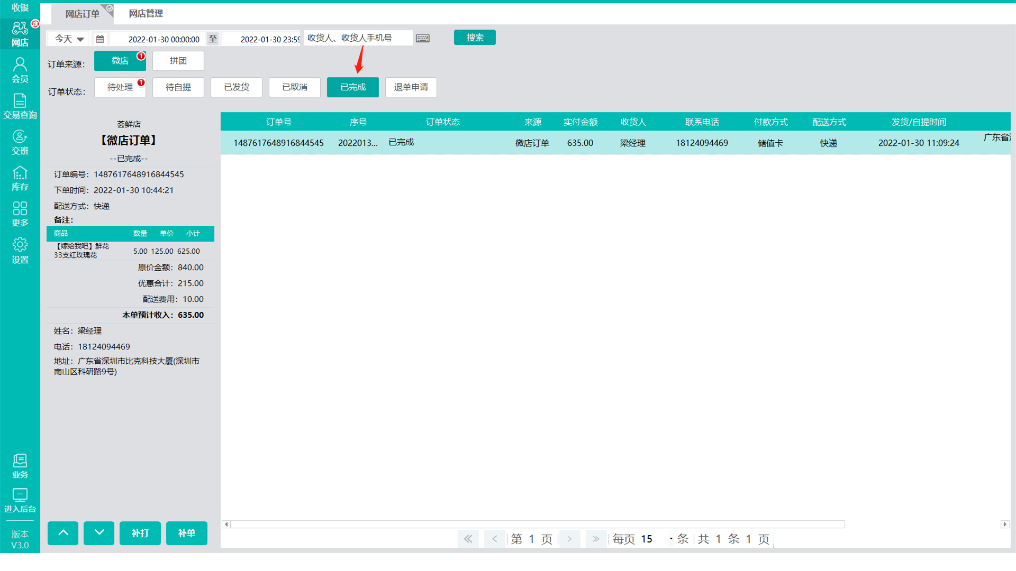Click the end datetime field
Screen dimensions: 1016x571
pyautogui.click(x=261, y=39)
